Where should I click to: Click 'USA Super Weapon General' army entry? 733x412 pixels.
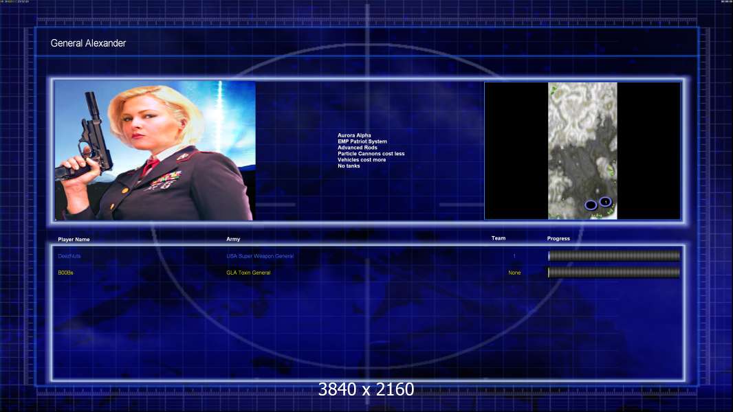[260, 256]
